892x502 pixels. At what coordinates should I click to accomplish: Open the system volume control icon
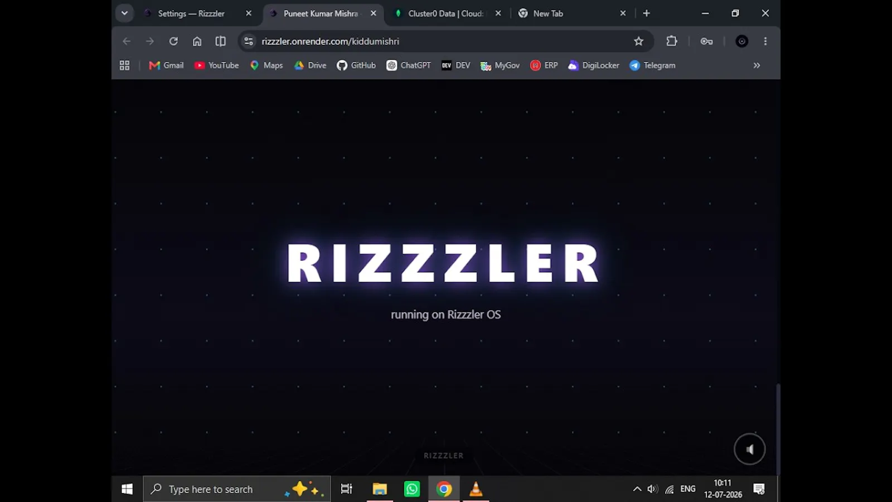653,489
